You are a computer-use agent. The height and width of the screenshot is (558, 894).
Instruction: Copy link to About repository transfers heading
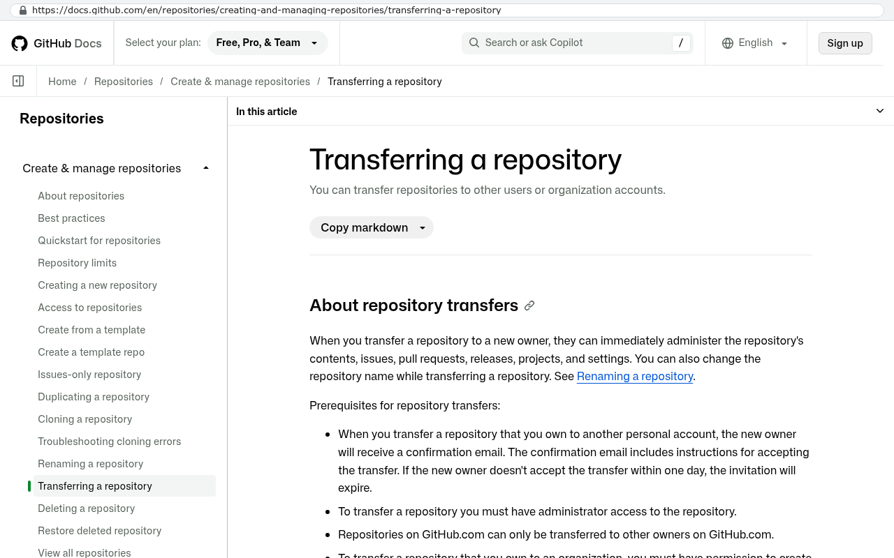(529, 306)
